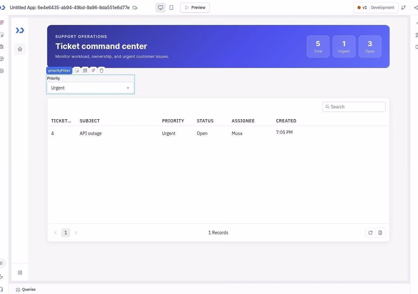Open the inspector cursor icon in left sidebar
The image size is (418, 294).
[2, 35]
